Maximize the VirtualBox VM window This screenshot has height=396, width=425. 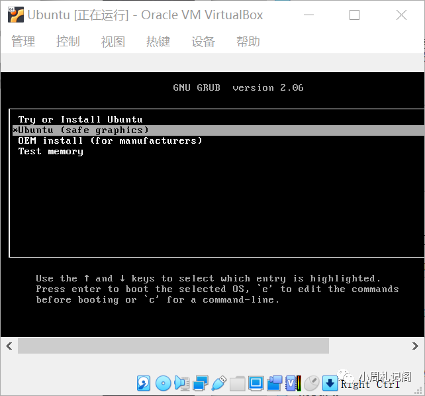(355, 15)
